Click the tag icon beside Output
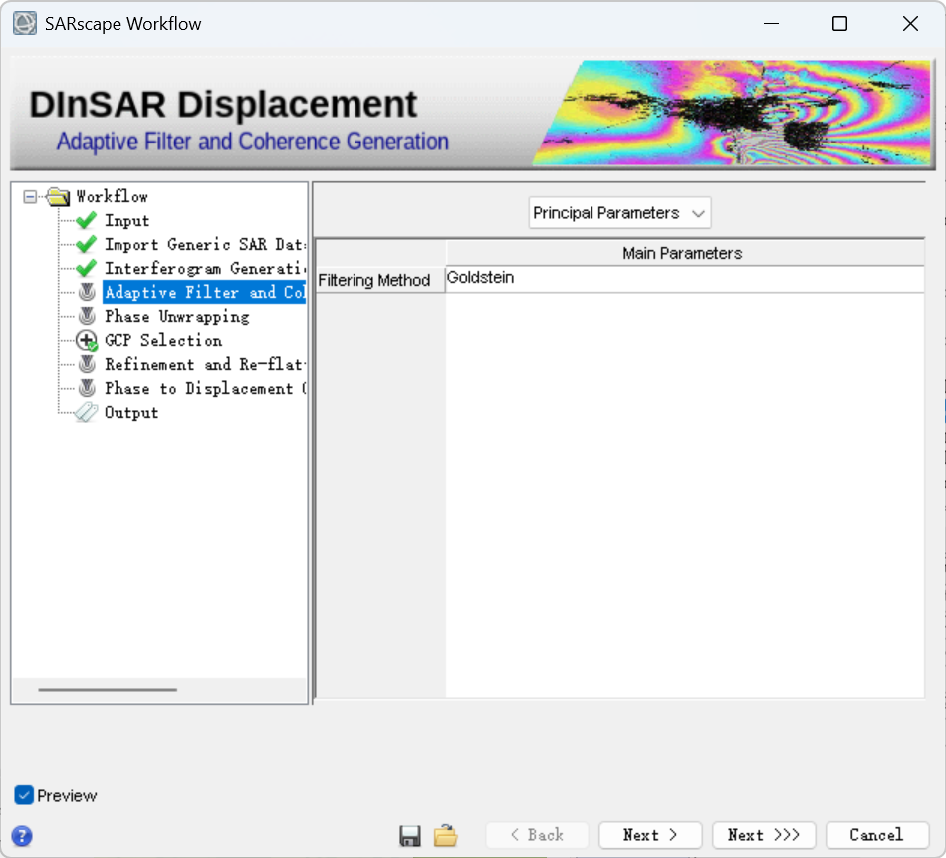Image resolution: width=946 pixels, height=858 pixels. pyautogui.click(x=86, y=412)
